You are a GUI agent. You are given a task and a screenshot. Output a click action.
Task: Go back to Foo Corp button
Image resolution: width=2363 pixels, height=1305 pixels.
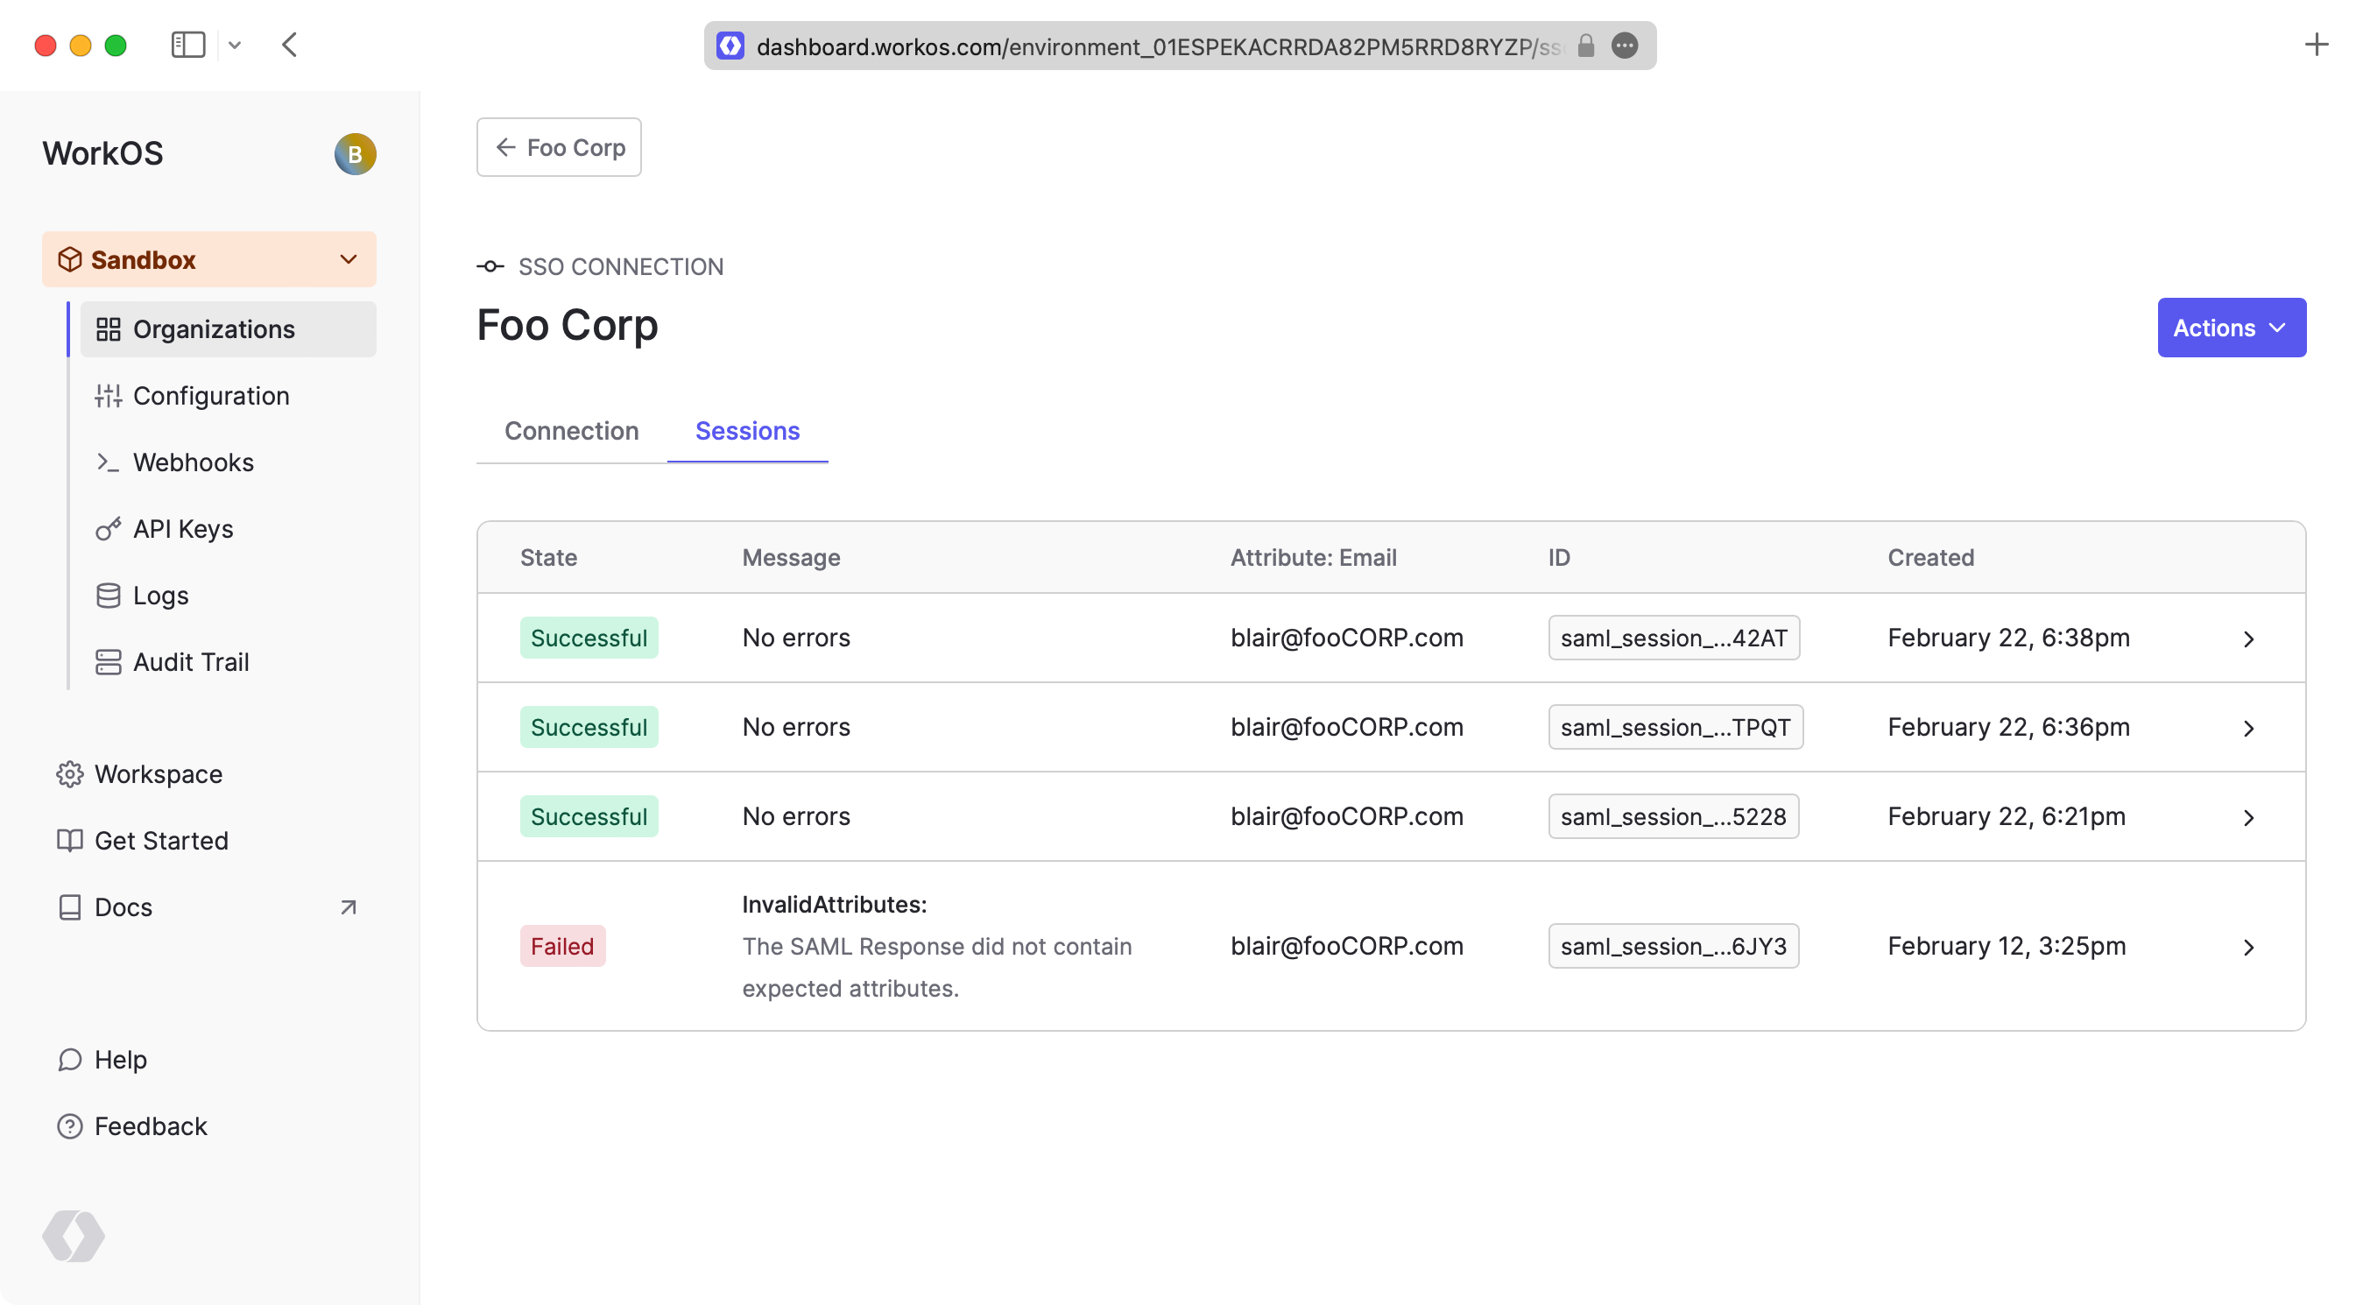pyautogui.click(x=559, y=148)
